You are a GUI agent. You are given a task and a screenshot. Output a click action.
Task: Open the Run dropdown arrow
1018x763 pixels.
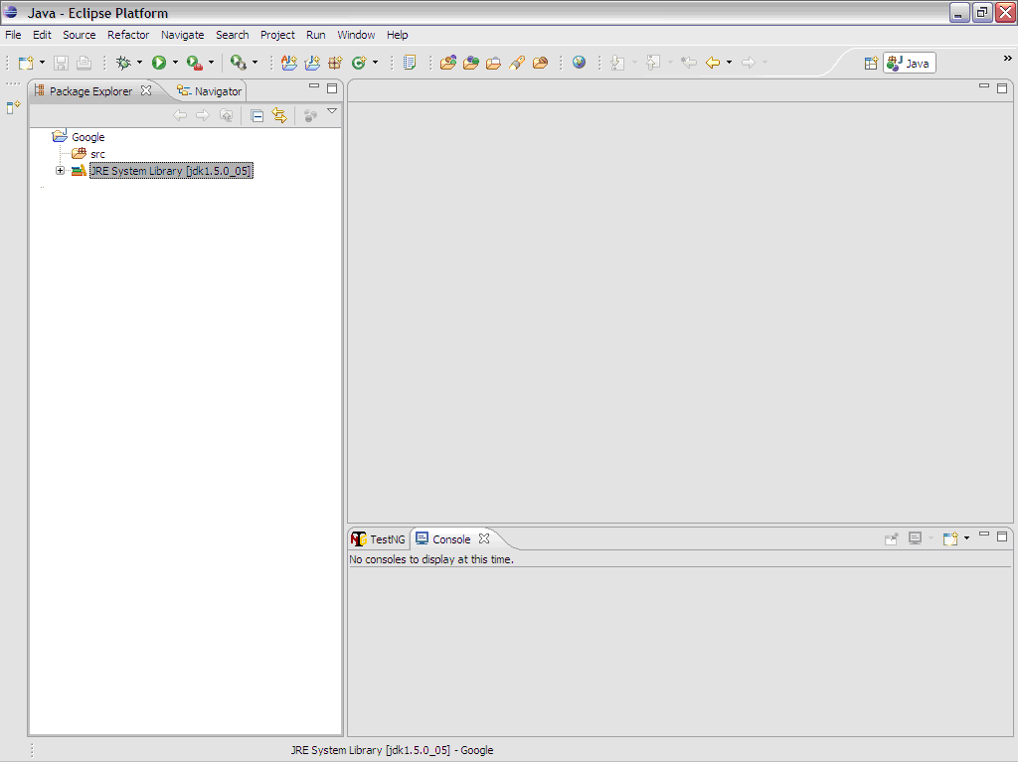pos(175,63)
